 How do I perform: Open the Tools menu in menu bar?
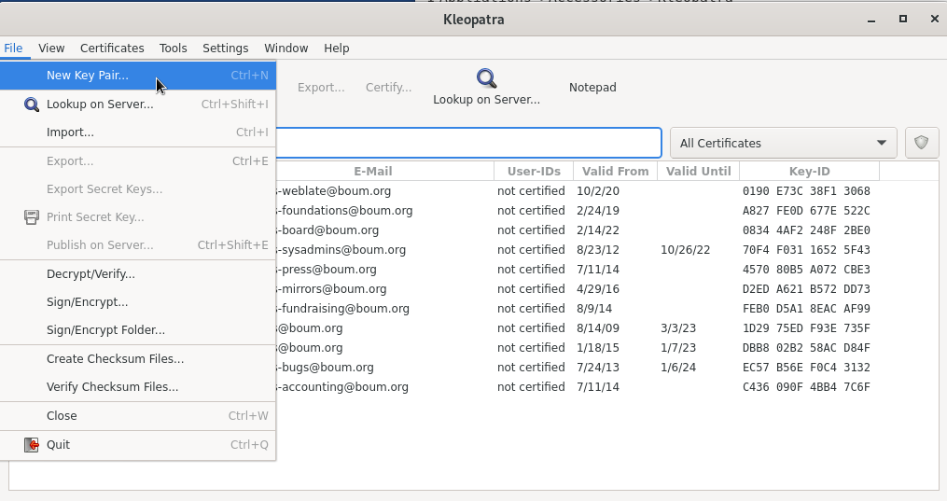[173, 48]
